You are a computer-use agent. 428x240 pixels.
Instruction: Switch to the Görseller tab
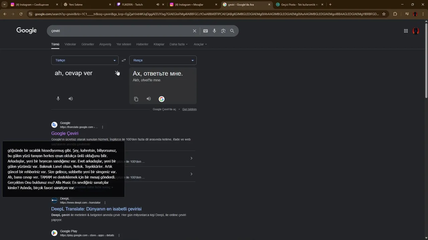pos(88,44)
